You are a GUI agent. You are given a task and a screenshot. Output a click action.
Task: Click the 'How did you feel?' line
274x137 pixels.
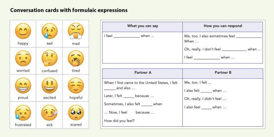point(120,121)
